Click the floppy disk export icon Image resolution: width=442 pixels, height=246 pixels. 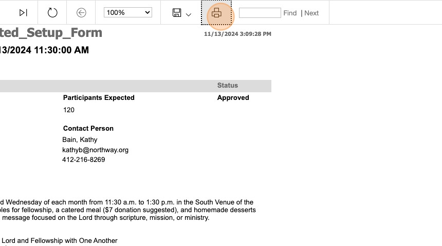[x=177, y=13]
